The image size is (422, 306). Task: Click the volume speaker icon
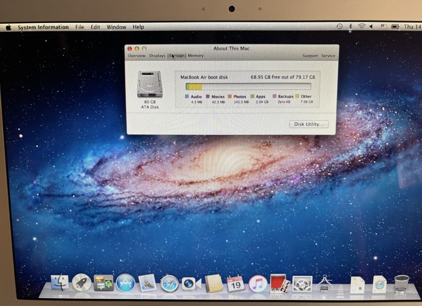[371, 26]
